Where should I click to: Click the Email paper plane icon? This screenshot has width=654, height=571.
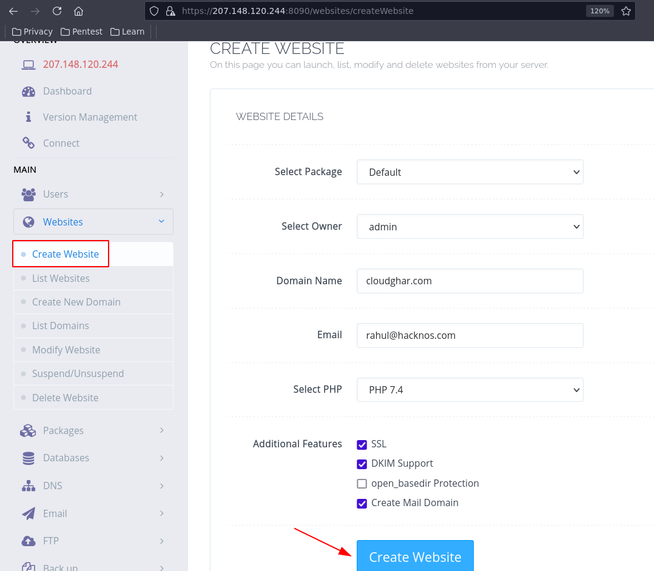pos(29,513)
